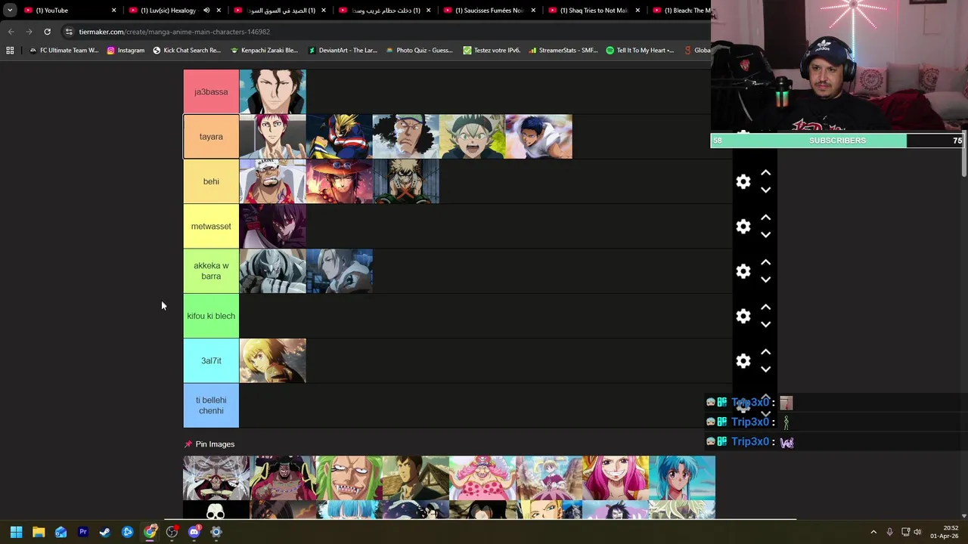Open the DeviantArt bookmark
Image resolution: width=968 pixels, height=544 pixels.
[342, 51]
